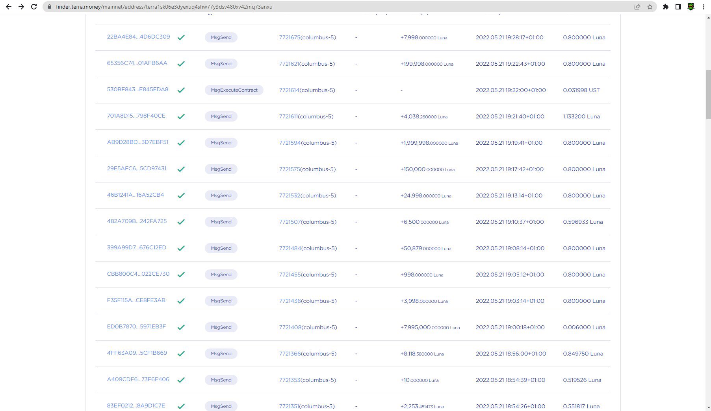Viewport: 711px width, 411px height.
Task: Select fee 0.031998 UST
Action: 581,90
